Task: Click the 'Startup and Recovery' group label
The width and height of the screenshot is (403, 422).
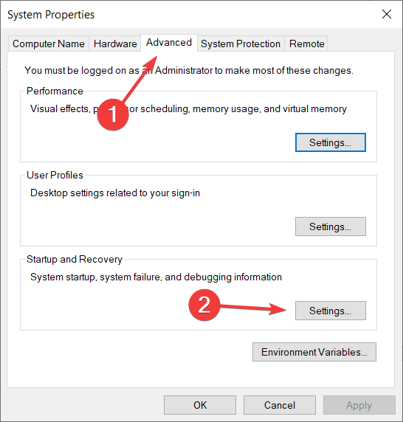Action: (75, 259)
